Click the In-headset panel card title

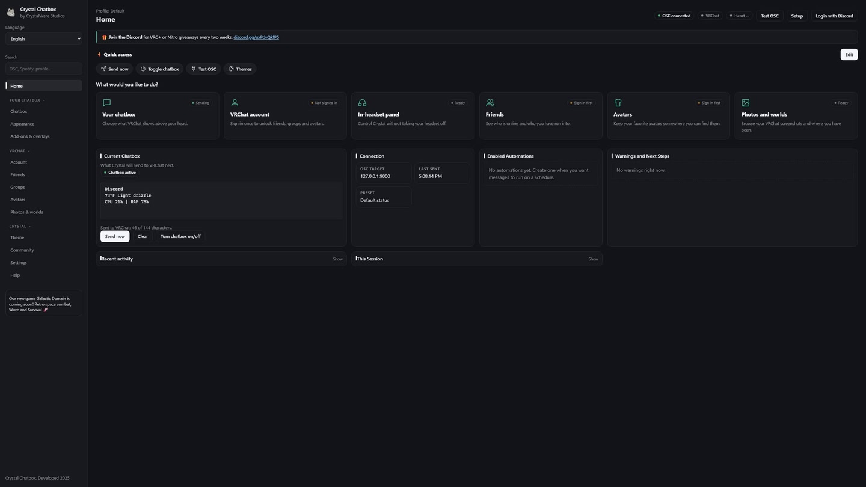(x=378, y=114)
